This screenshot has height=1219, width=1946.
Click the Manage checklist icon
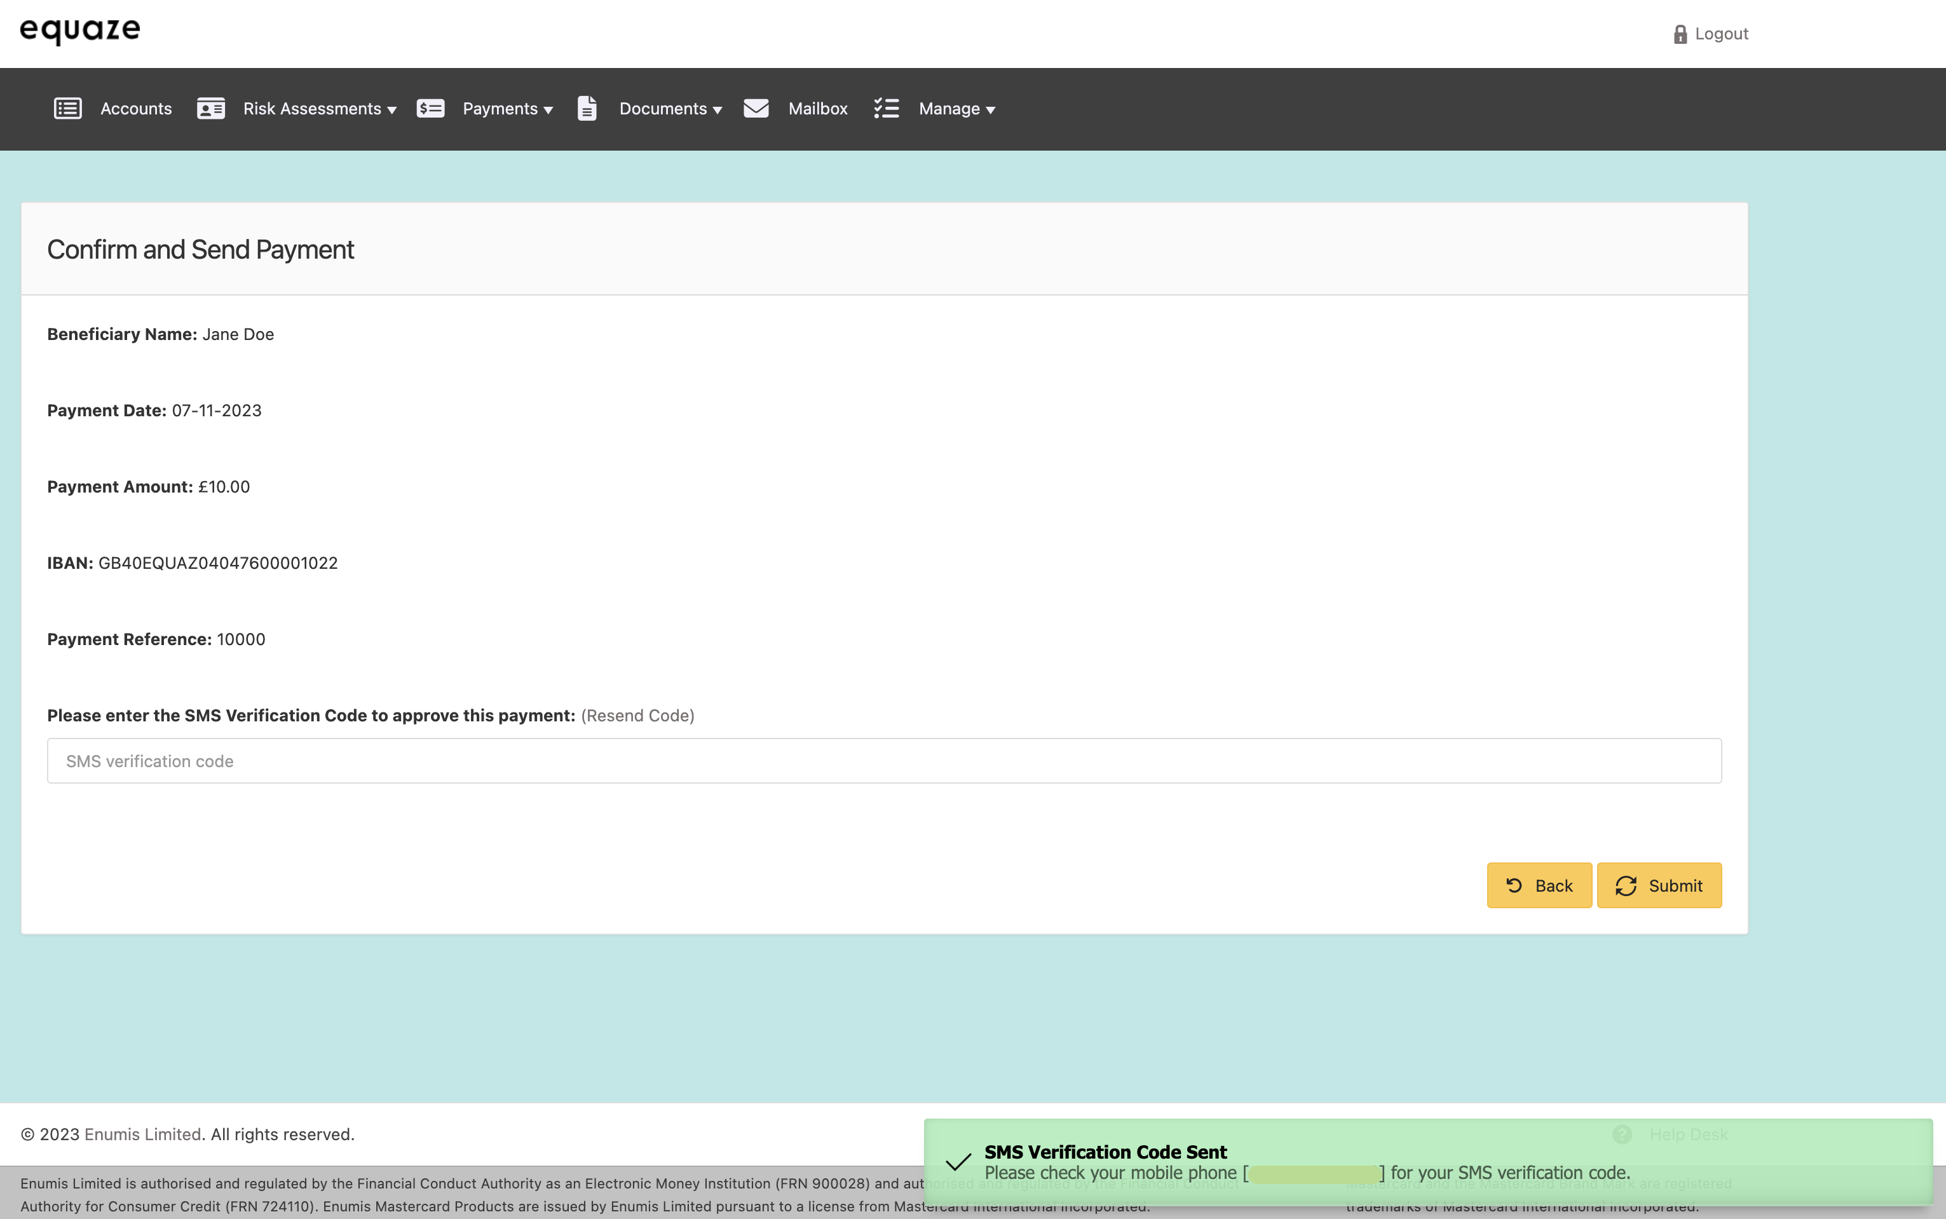click(886, 109)
